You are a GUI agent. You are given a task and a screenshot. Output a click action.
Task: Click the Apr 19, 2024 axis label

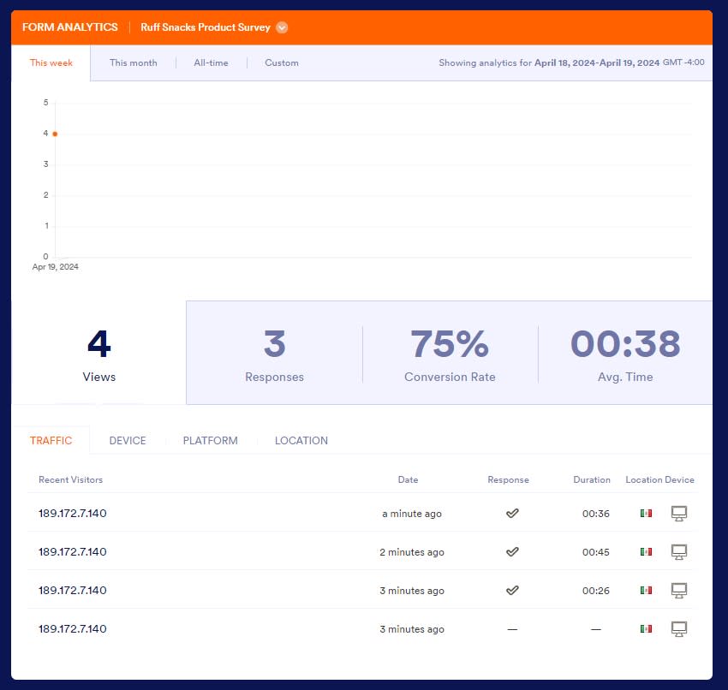pos(56,267)
